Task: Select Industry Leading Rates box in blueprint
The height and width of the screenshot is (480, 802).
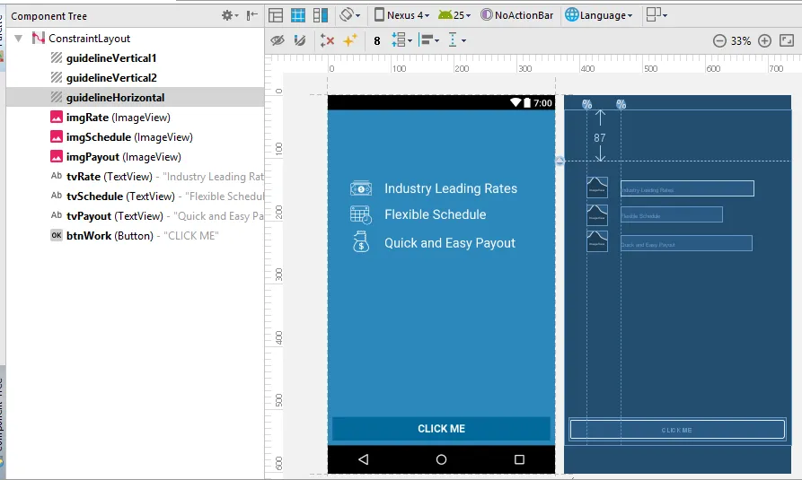Action: click(x=687, y=188)
